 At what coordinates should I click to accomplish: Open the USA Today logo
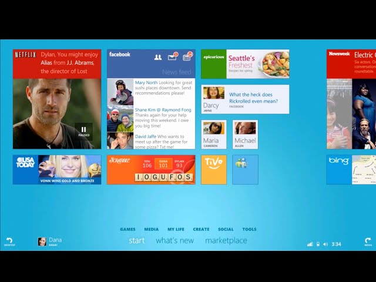[25, 163]
